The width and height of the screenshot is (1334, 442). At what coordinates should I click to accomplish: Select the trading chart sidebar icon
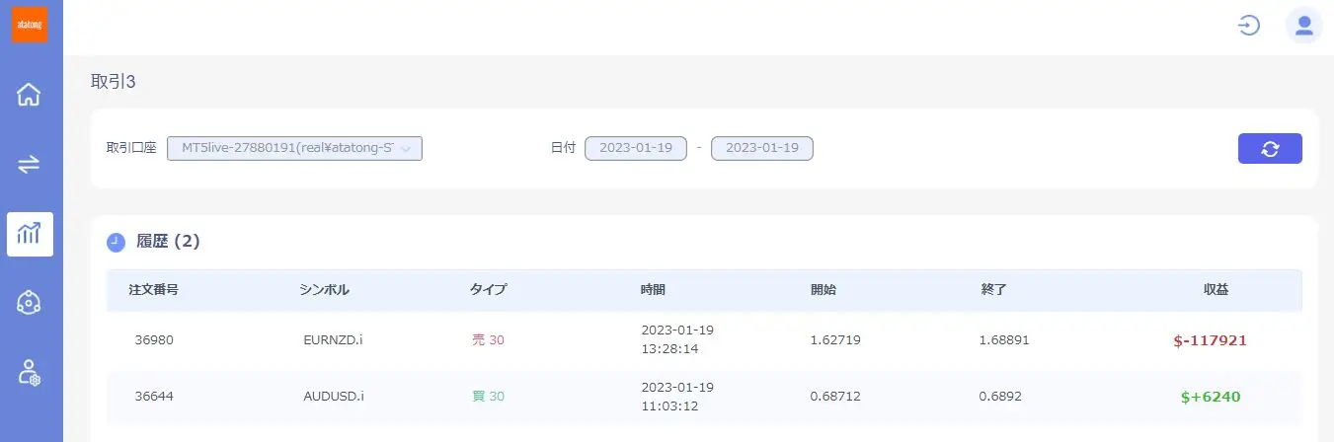30,234
